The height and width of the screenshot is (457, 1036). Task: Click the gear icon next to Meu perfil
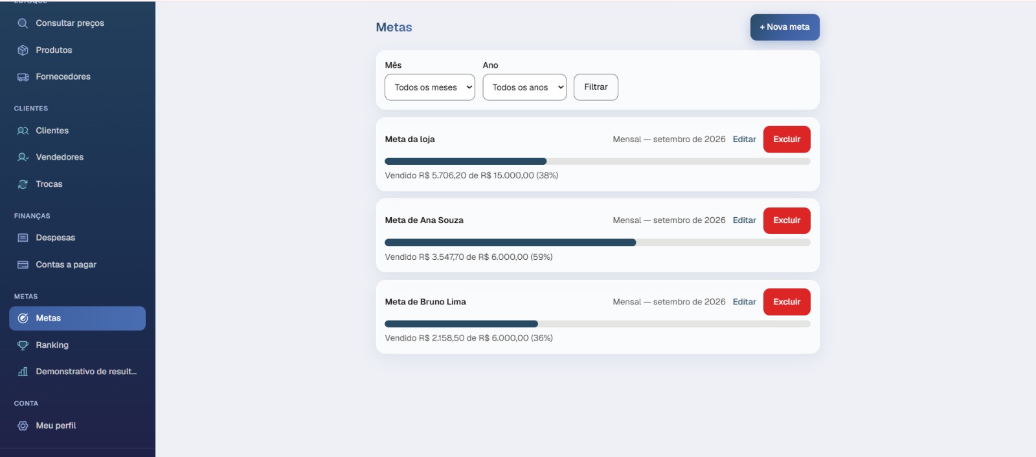pos(23,426)
